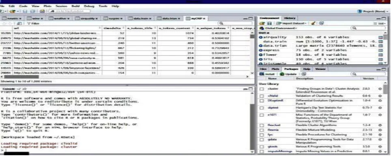The width and height of the screenshot is (392, 156).
Task: Sort by the timedelta column header
Action: click(113, 28)
